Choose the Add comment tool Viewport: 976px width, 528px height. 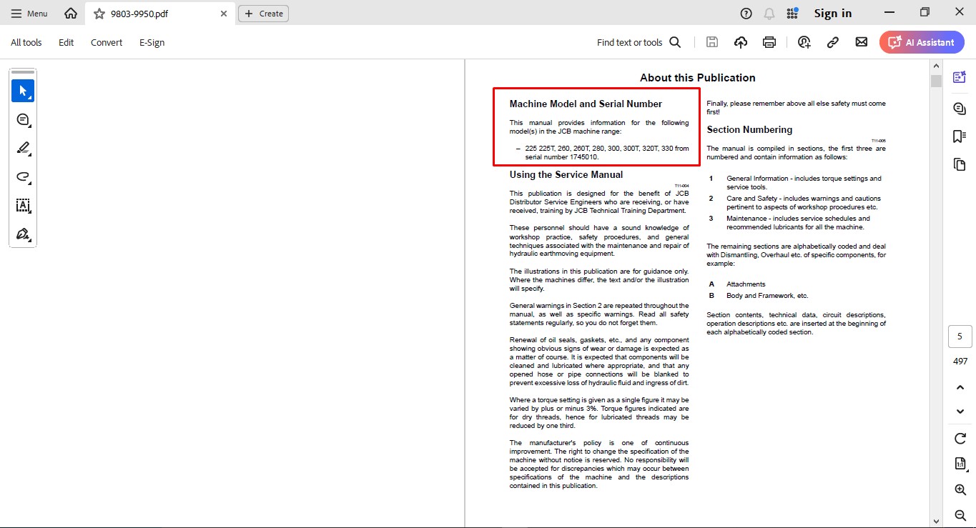[x=23, y=119]
